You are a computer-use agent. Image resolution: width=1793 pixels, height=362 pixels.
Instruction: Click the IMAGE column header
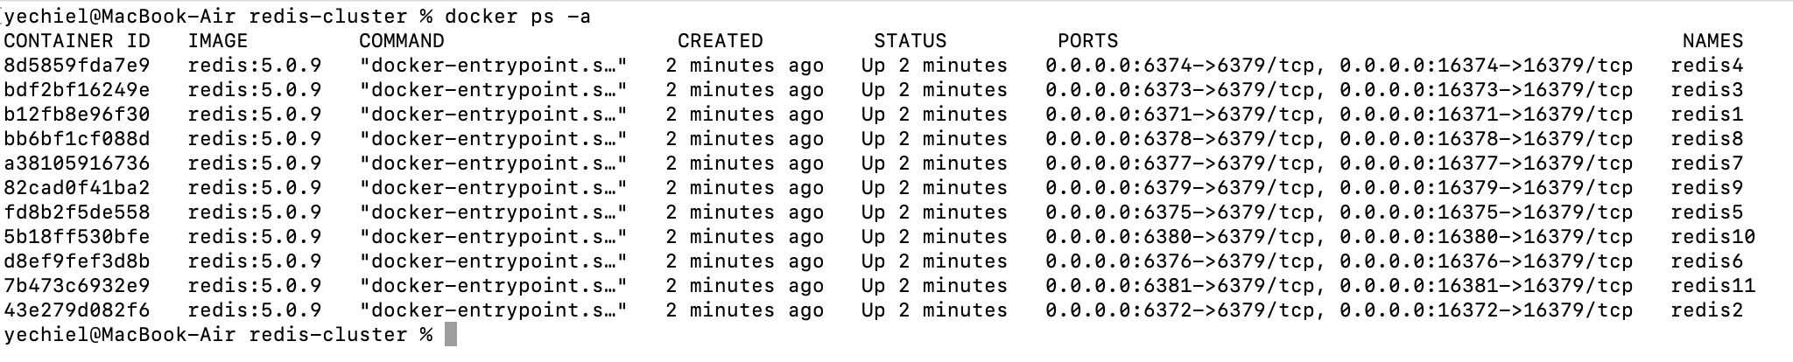pos(218,41)
